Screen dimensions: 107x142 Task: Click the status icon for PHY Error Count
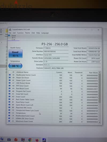tap(10, 86)
